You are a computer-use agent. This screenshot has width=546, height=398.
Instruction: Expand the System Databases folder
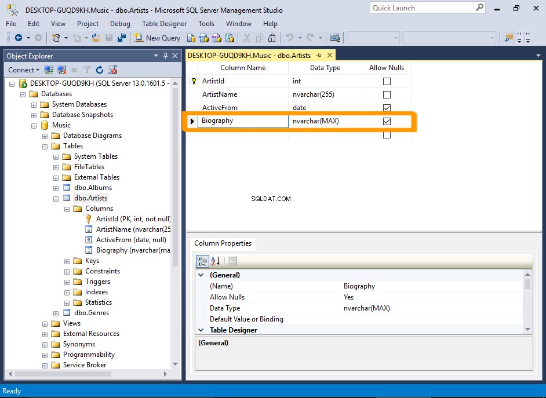pos(34,105)
